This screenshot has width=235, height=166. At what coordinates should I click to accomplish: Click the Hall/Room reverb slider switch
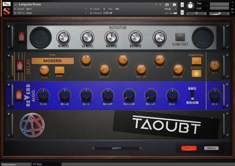coord(192,95)
